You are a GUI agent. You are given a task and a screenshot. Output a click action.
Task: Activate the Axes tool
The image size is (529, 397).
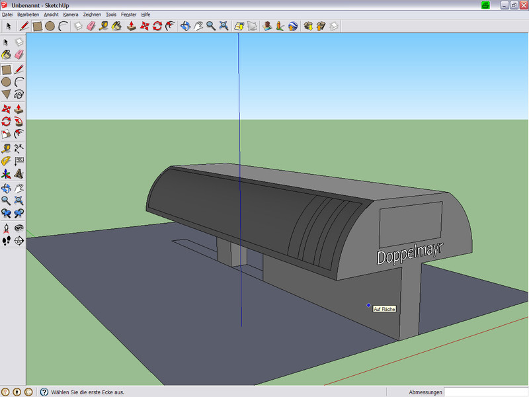[6, 174]
